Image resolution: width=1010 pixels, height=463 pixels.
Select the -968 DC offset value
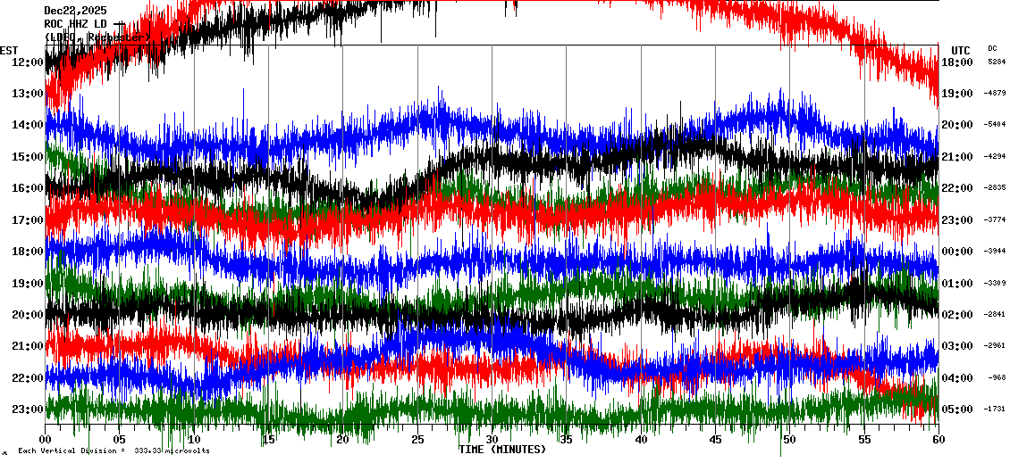(x=997, y=378)
